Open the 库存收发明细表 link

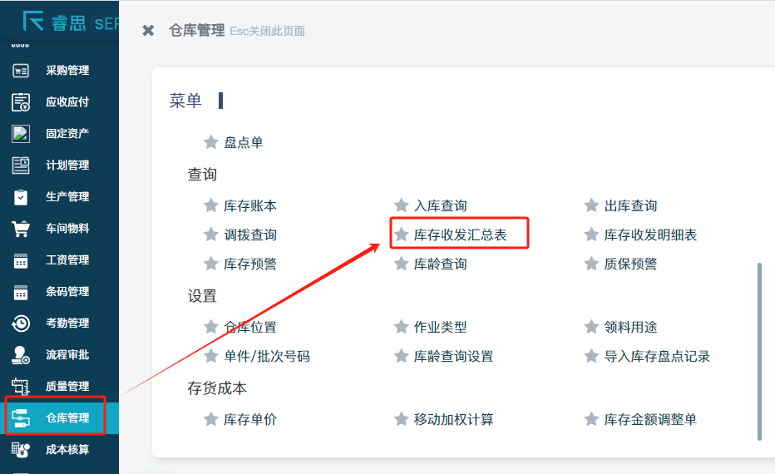click(x=650, y=235)
